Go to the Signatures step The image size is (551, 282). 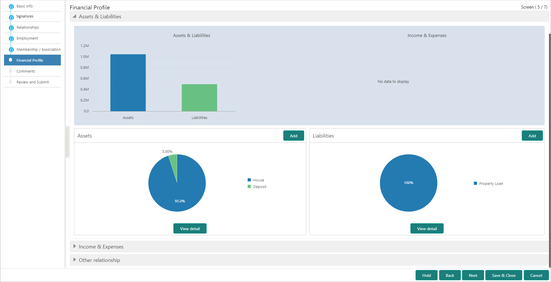point(25,16)
